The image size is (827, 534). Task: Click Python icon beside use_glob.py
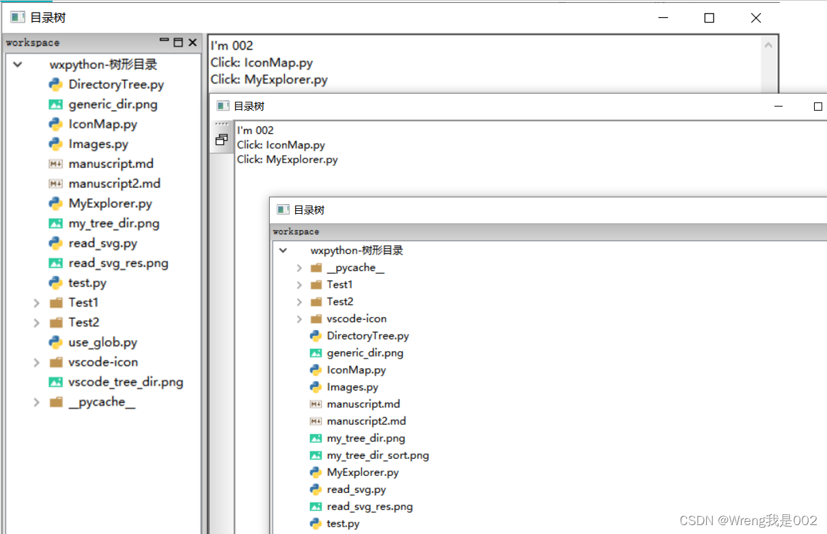point(56,342)
